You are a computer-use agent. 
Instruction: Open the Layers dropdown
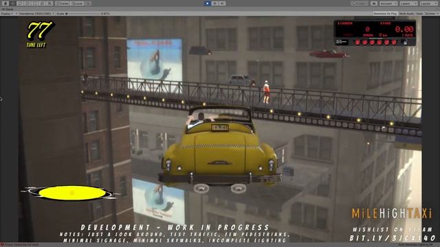coord(408,3)
